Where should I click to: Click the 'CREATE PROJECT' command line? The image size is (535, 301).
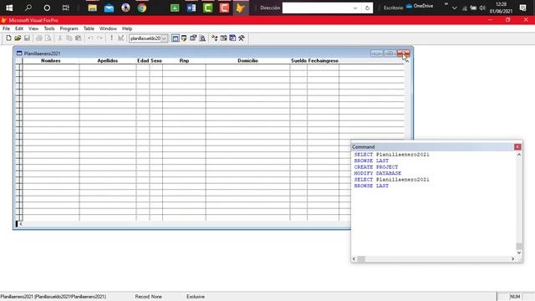(376, 167)
